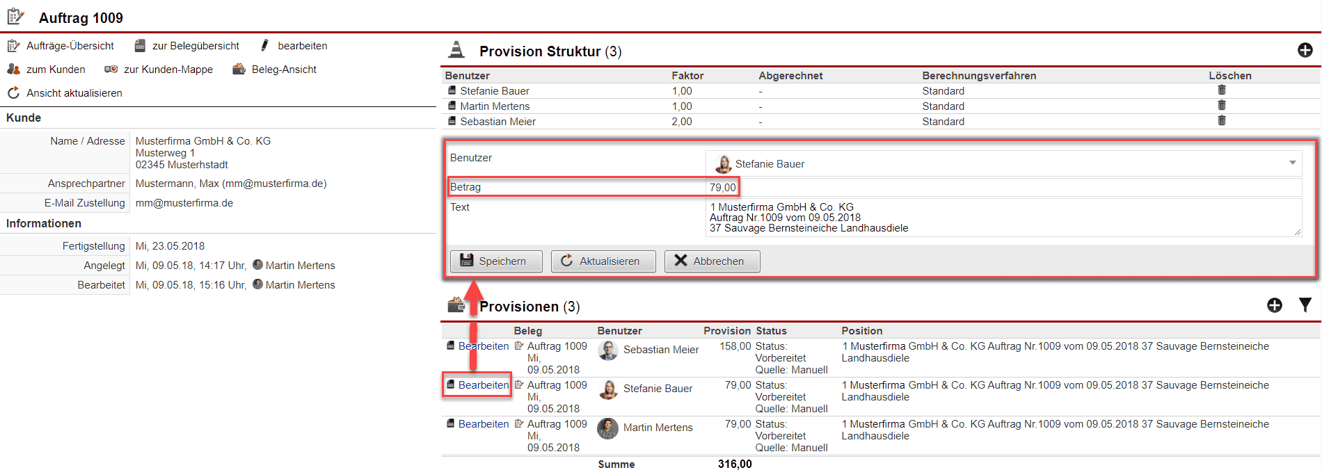The width and height of the screenshot is (1322, 470).
Task: Click the Aufträge-Übersicht icon
Action: 13,46
